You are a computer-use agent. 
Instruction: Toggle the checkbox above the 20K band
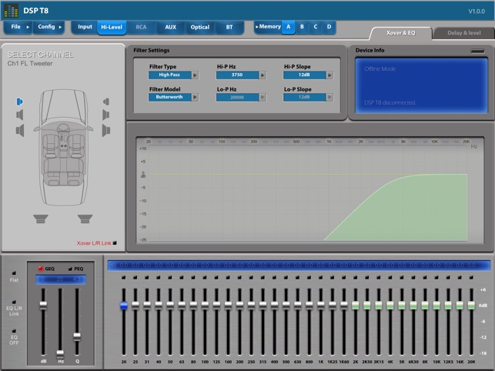coord(471,278)
